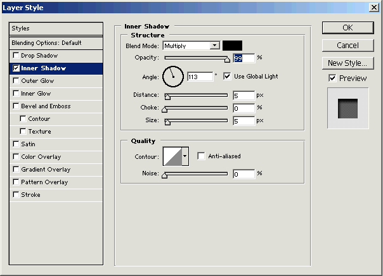Screen dimensions: 383x276
Task: Click the Opacity slider handle
Action: point(227,60)
